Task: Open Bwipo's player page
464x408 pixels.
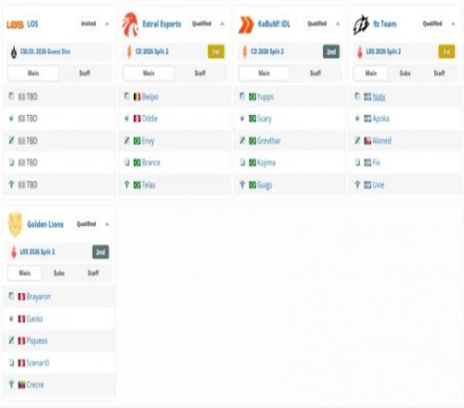Action: [150, 97]
